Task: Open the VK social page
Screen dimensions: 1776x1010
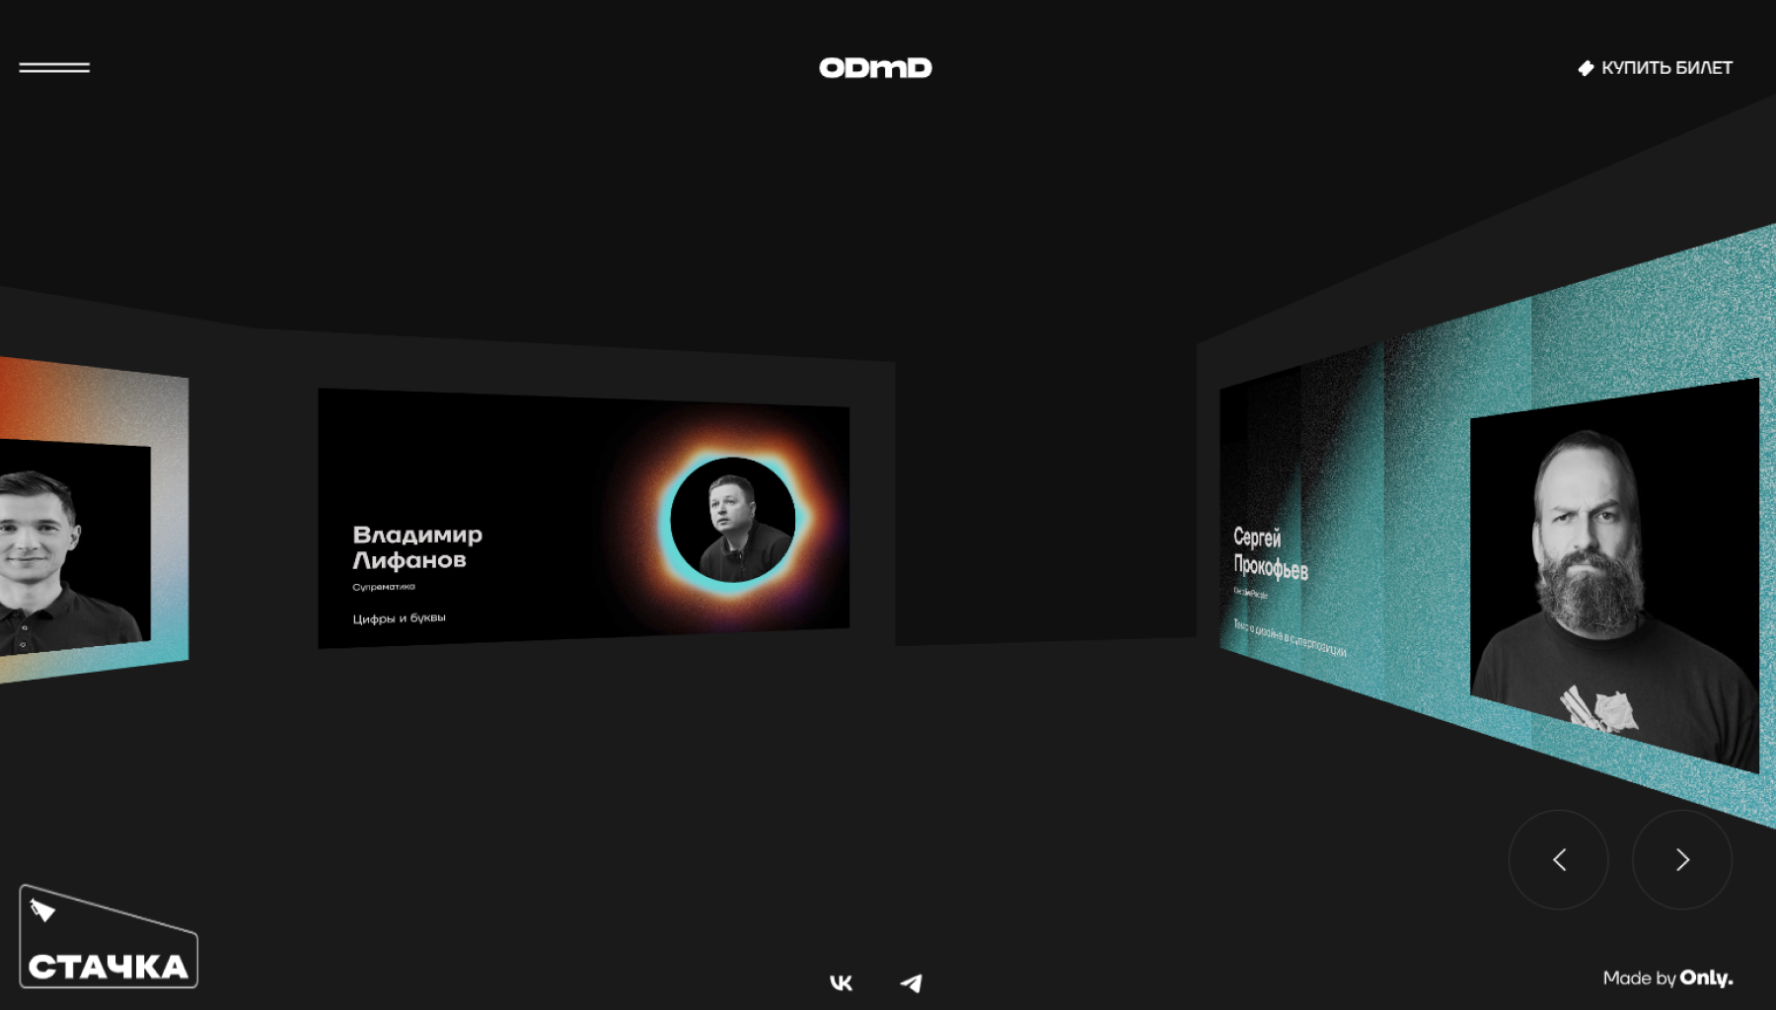Action: pos(841,982)
